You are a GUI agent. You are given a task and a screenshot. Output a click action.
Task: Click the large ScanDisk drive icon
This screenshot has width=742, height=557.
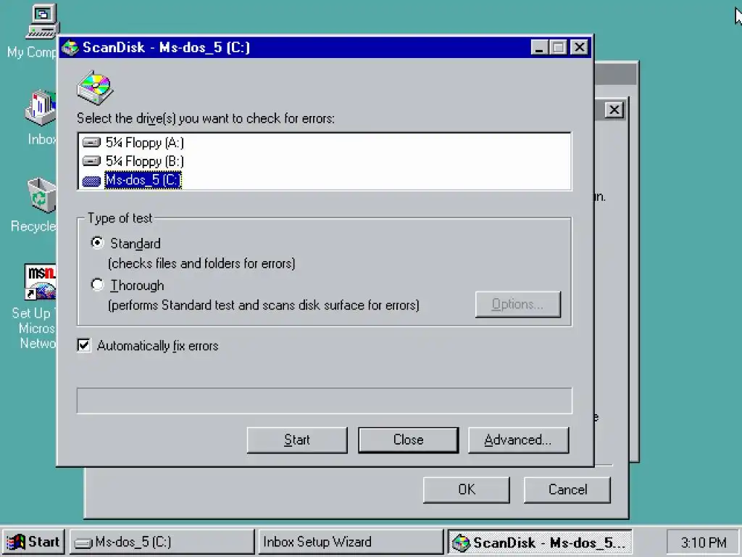96,88
